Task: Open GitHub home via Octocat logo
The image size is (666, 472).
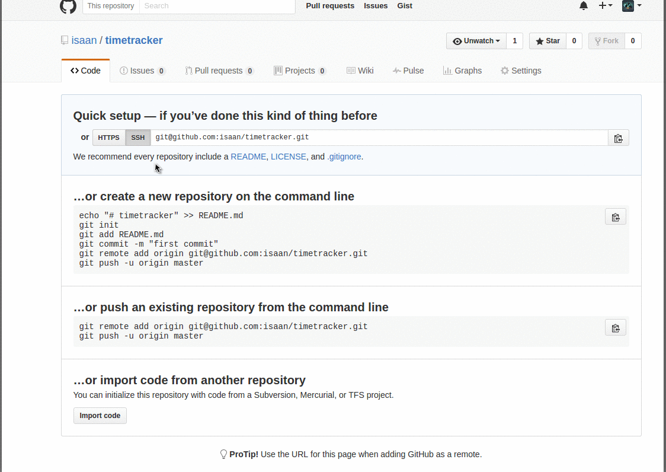Action: tap(68, 6)
